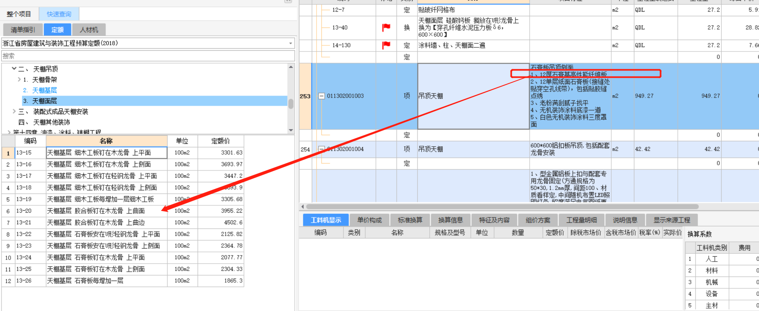Click the 含税市场价 column header

click(621, 232)
